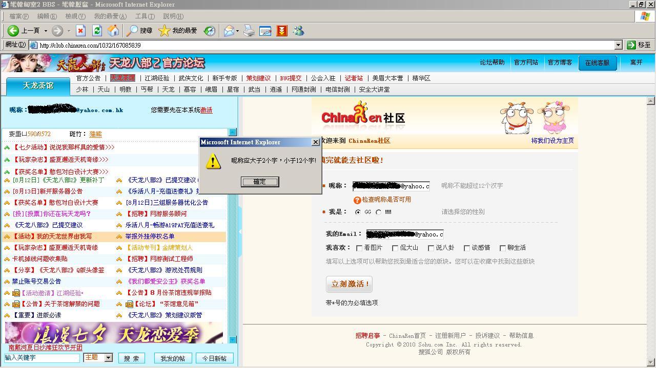Click the red download-arrow toolbar icon
Viewport: 656px width, 368px height.
click(x=281, y=31)
